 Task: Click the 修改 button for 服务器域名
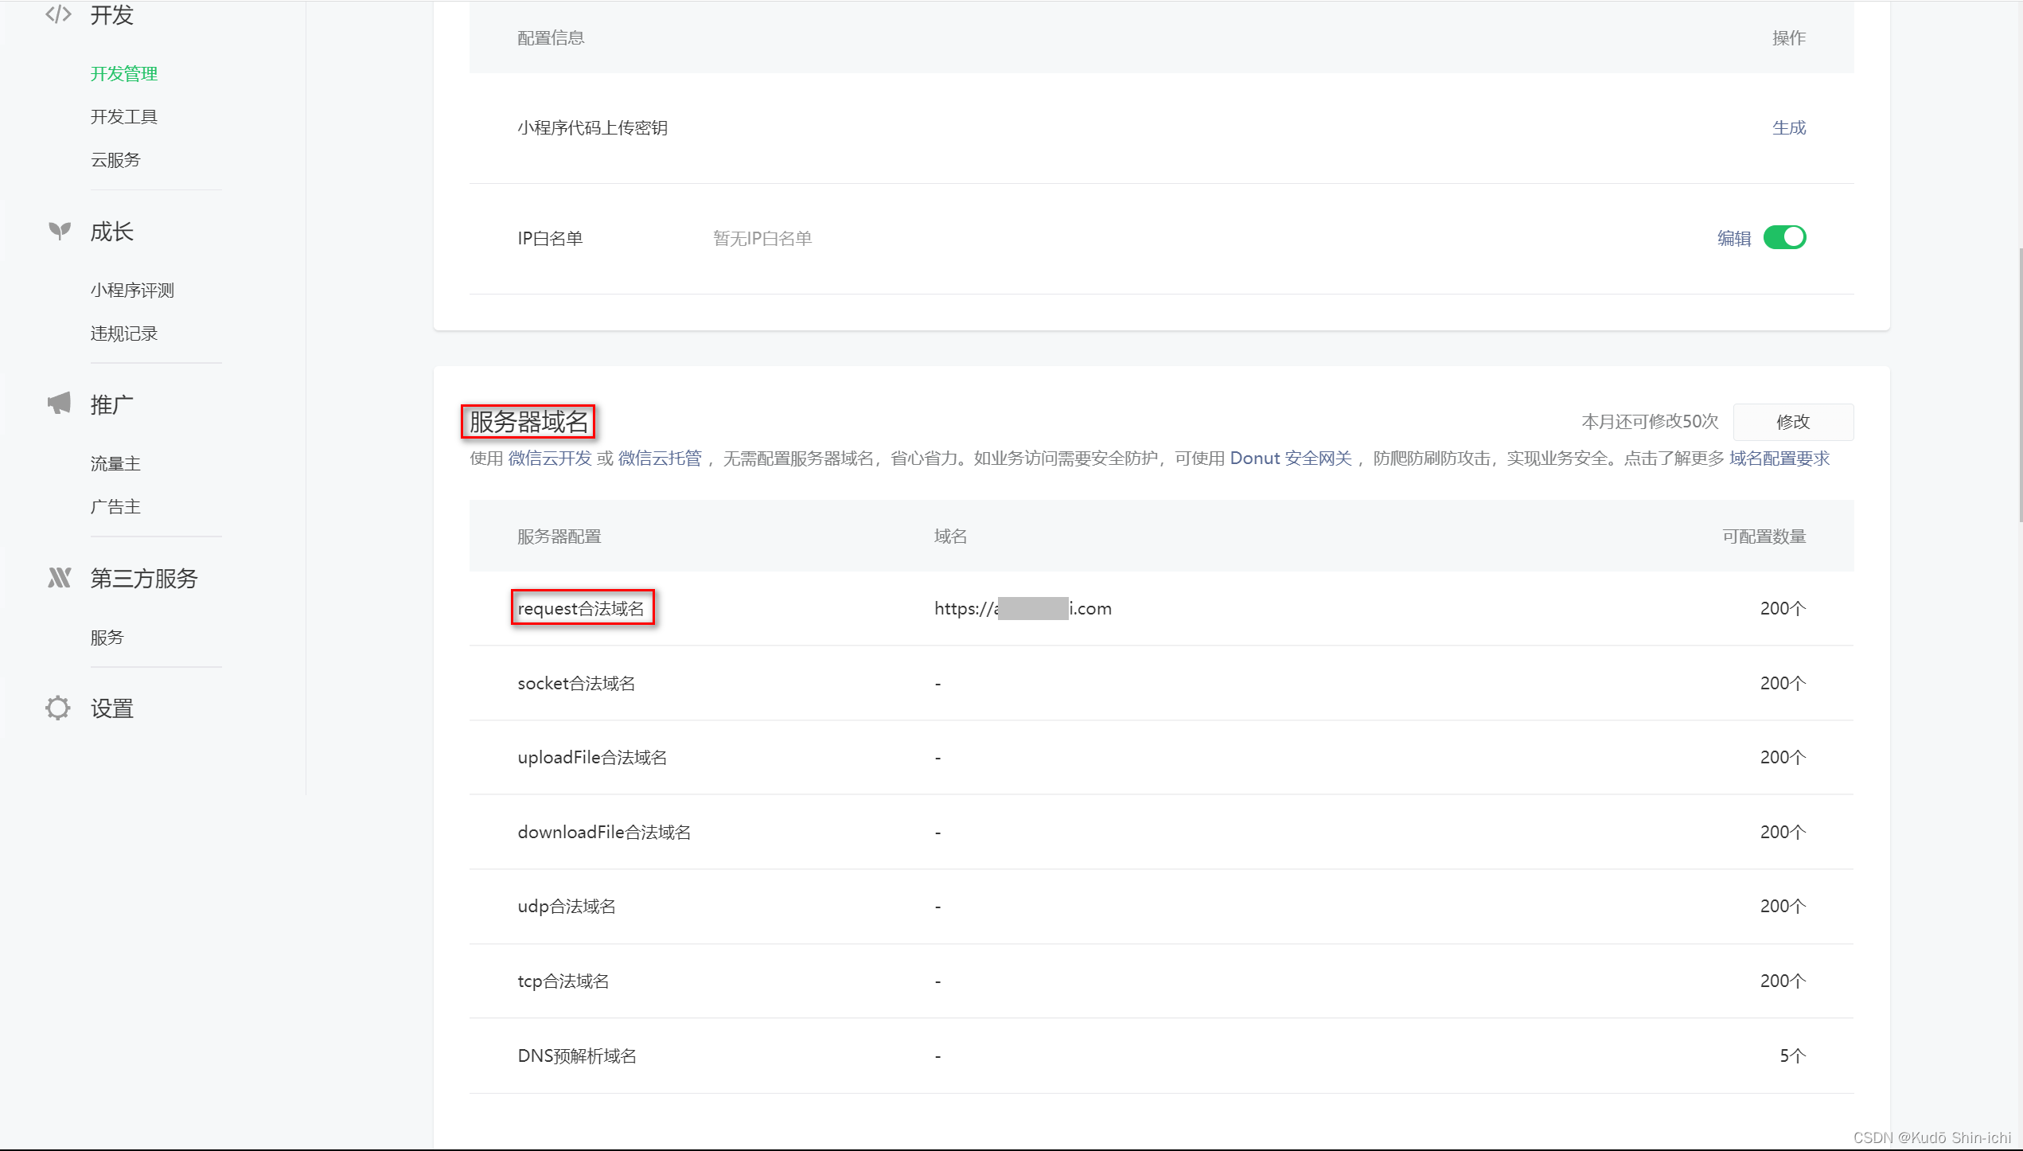tap(1793, 422)
